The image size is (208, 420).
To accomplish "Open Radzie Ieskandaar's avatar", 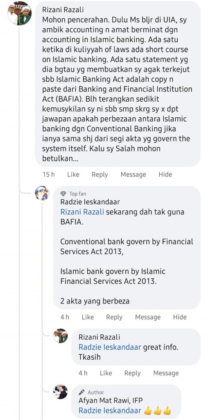I will pos(42,193).
